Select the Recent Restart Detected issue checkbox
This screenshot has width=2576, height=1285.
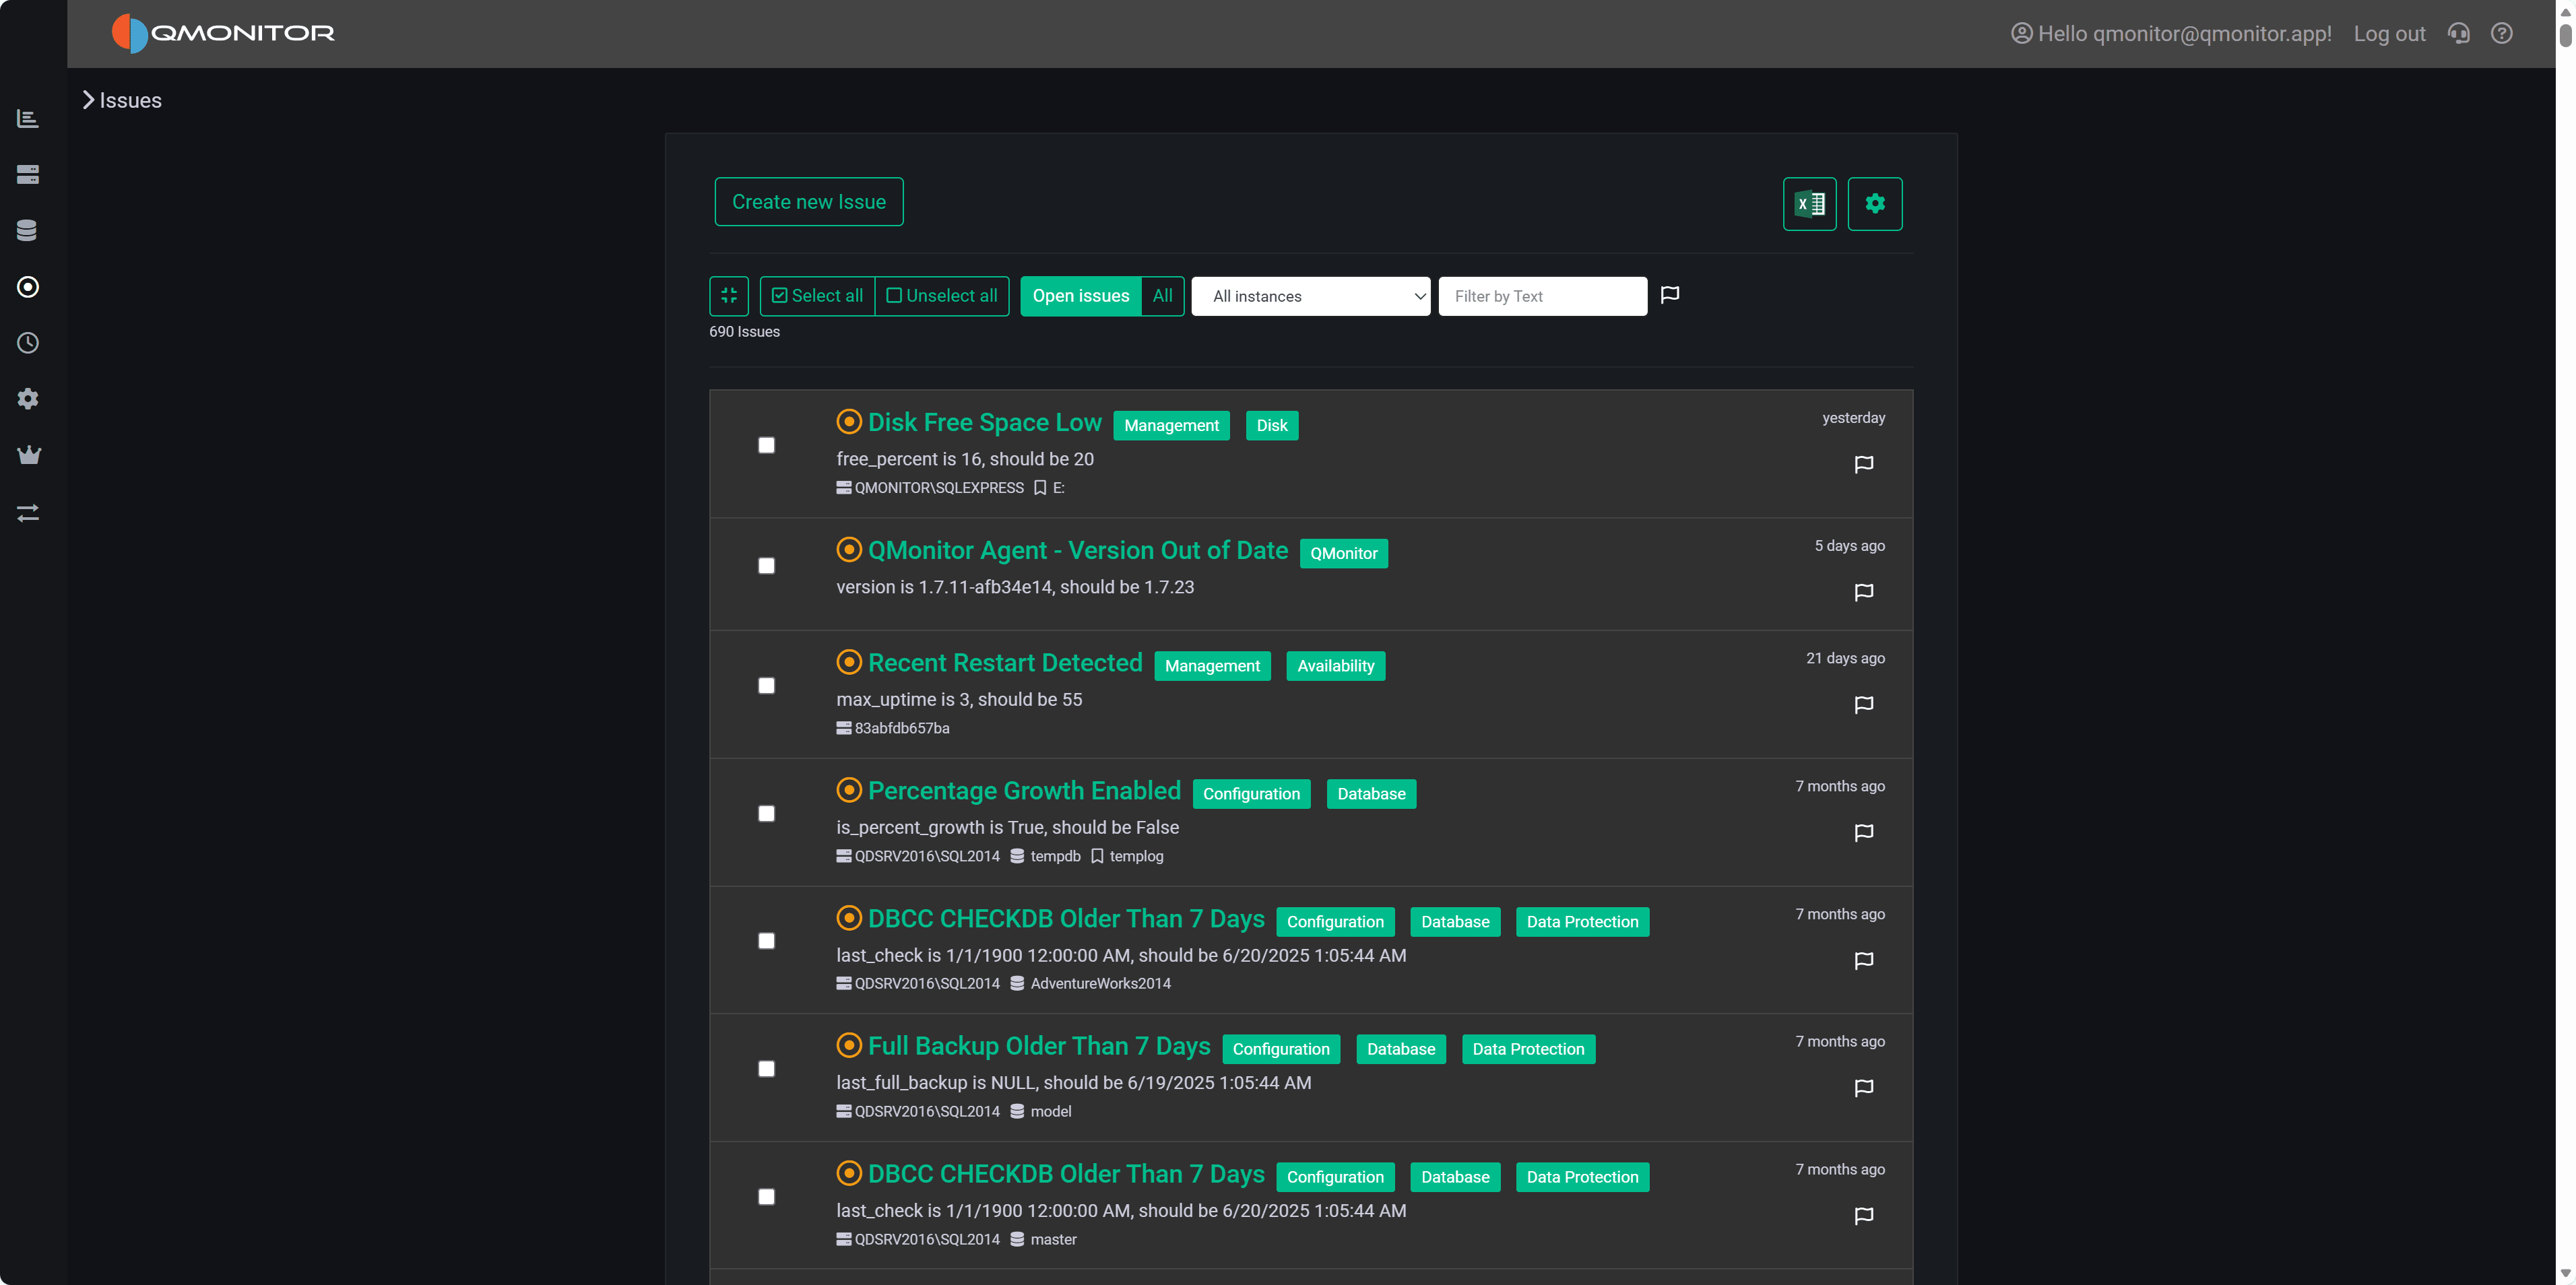point(767,686)
